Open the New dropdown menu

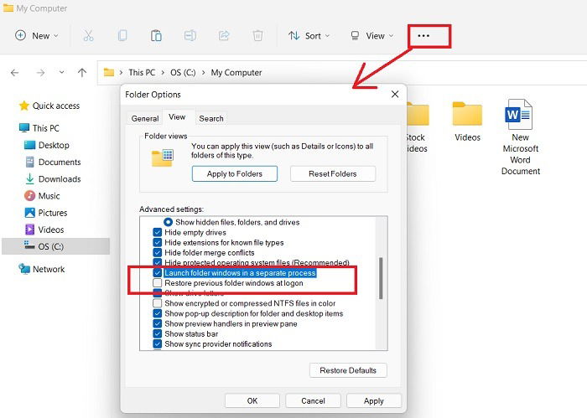37,36
